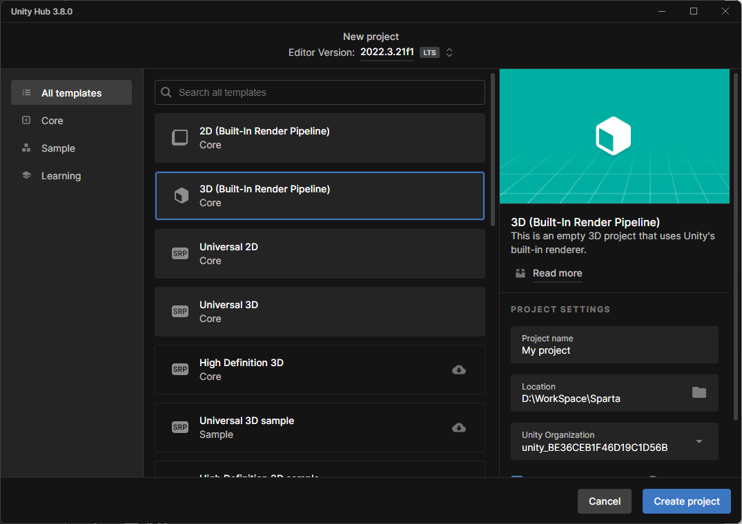Expand the Unity Organization dropdown
This screenshot has width=742, height=524.
(x=614, y=441)
